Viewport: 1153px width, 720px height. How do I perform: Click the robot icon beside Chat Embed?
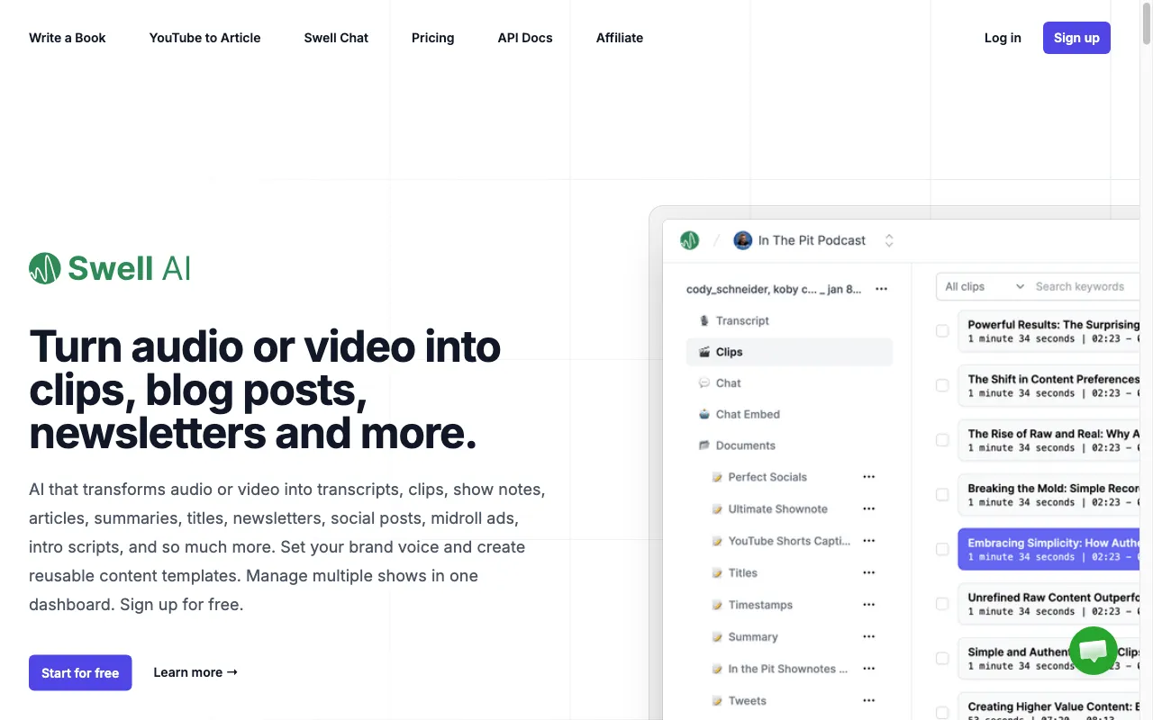tap(704, 415)
